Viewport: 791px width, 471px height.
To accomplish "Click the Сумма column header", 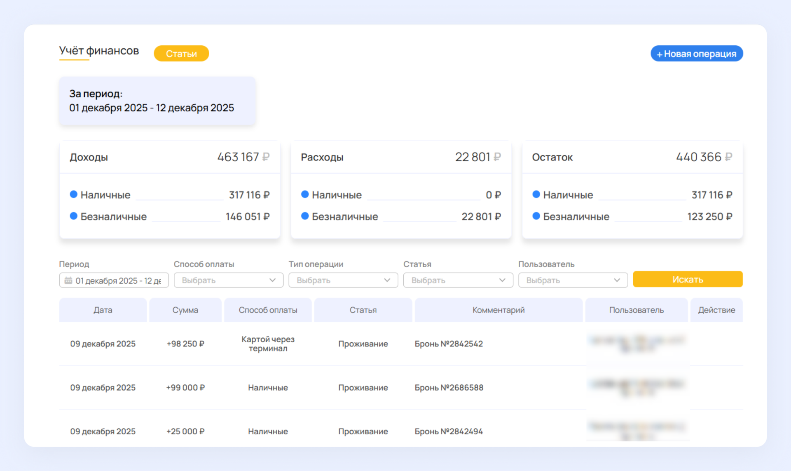I will (185, 310).
